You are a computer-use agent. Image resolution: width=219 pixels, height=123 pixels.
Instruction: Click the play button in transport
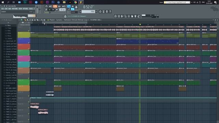50,10
